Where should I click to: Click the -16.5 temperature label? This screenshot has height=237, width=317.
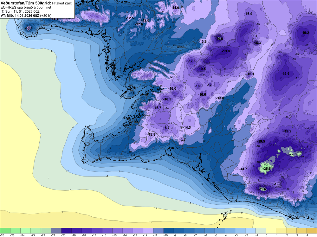coord(167,99)
